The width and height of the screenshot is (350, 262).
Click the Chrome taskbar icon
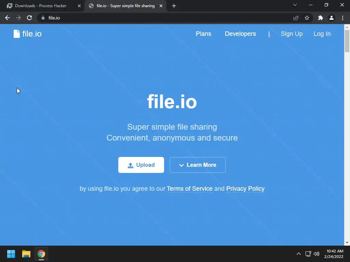41,254
